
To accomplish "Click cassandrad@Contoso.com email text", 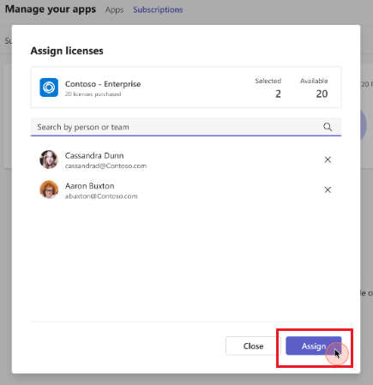I will pos(105,166).
